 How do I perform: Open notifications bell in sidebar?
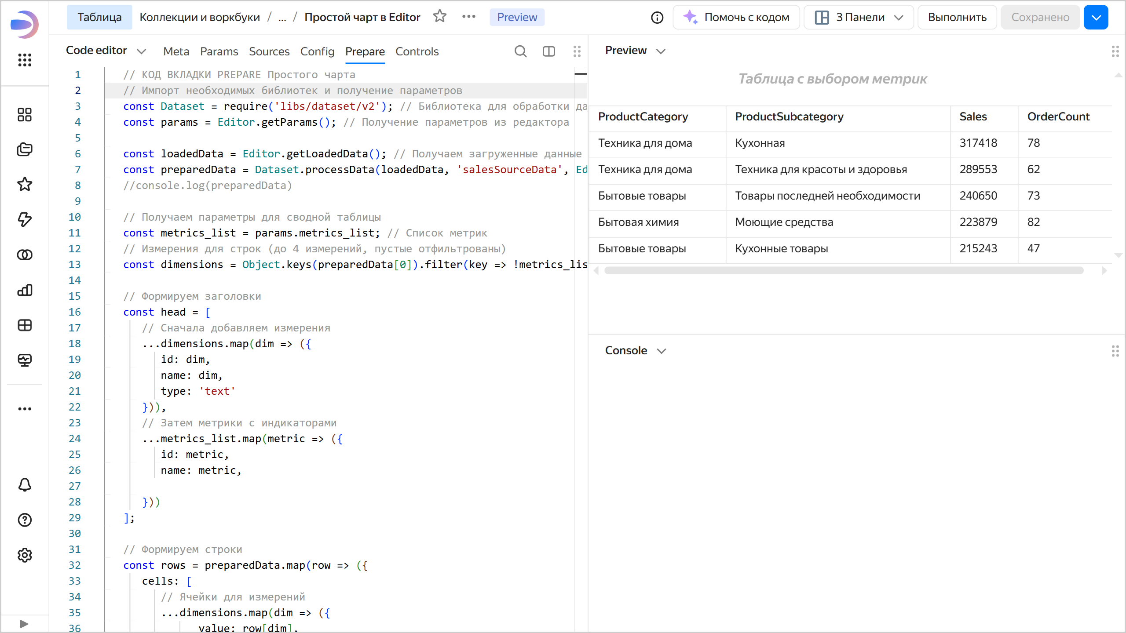[x=25, y=485]
